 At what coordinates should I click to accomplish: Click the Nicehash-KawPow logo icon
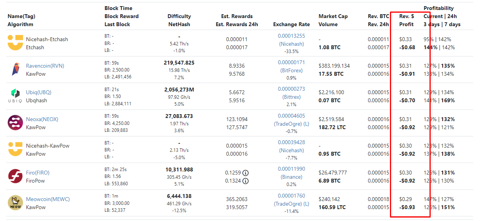15,149
